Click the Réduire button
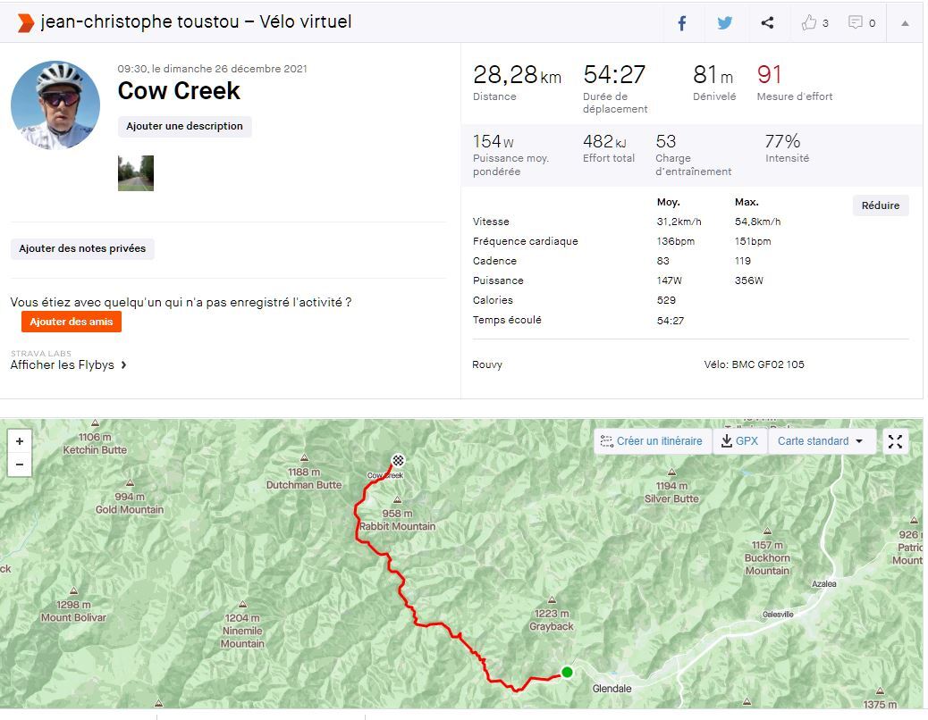928x720 pixels. click(880, 205)
